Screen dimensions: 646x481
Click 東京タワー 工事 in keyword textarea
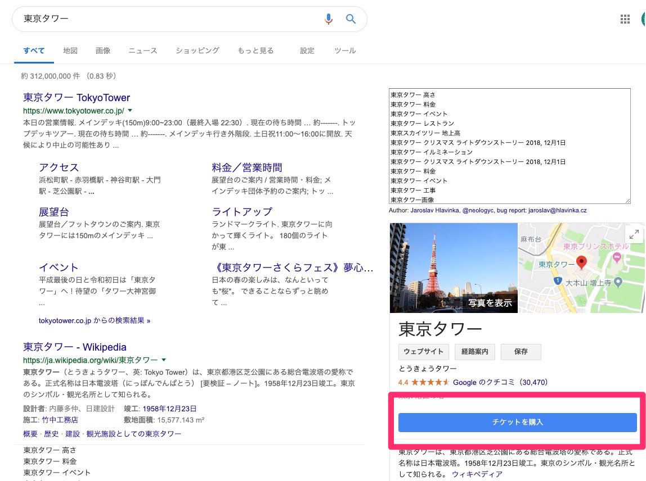(x=413, y=190)
